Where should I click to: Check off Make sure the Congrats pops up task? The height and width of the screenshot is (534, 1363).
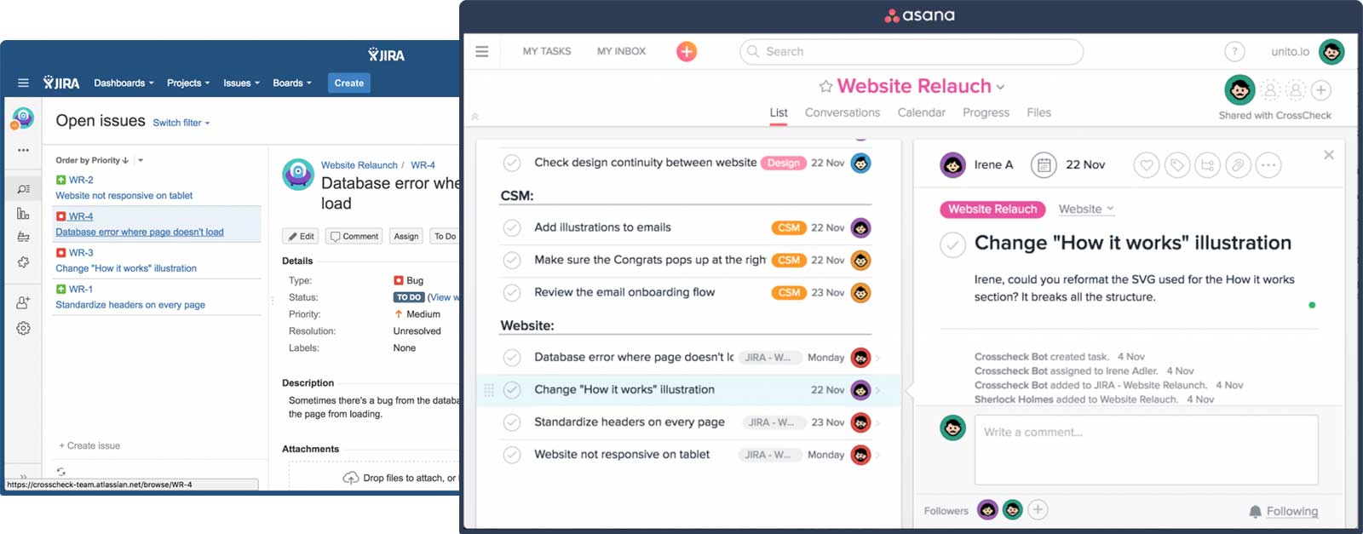[512, 260]
